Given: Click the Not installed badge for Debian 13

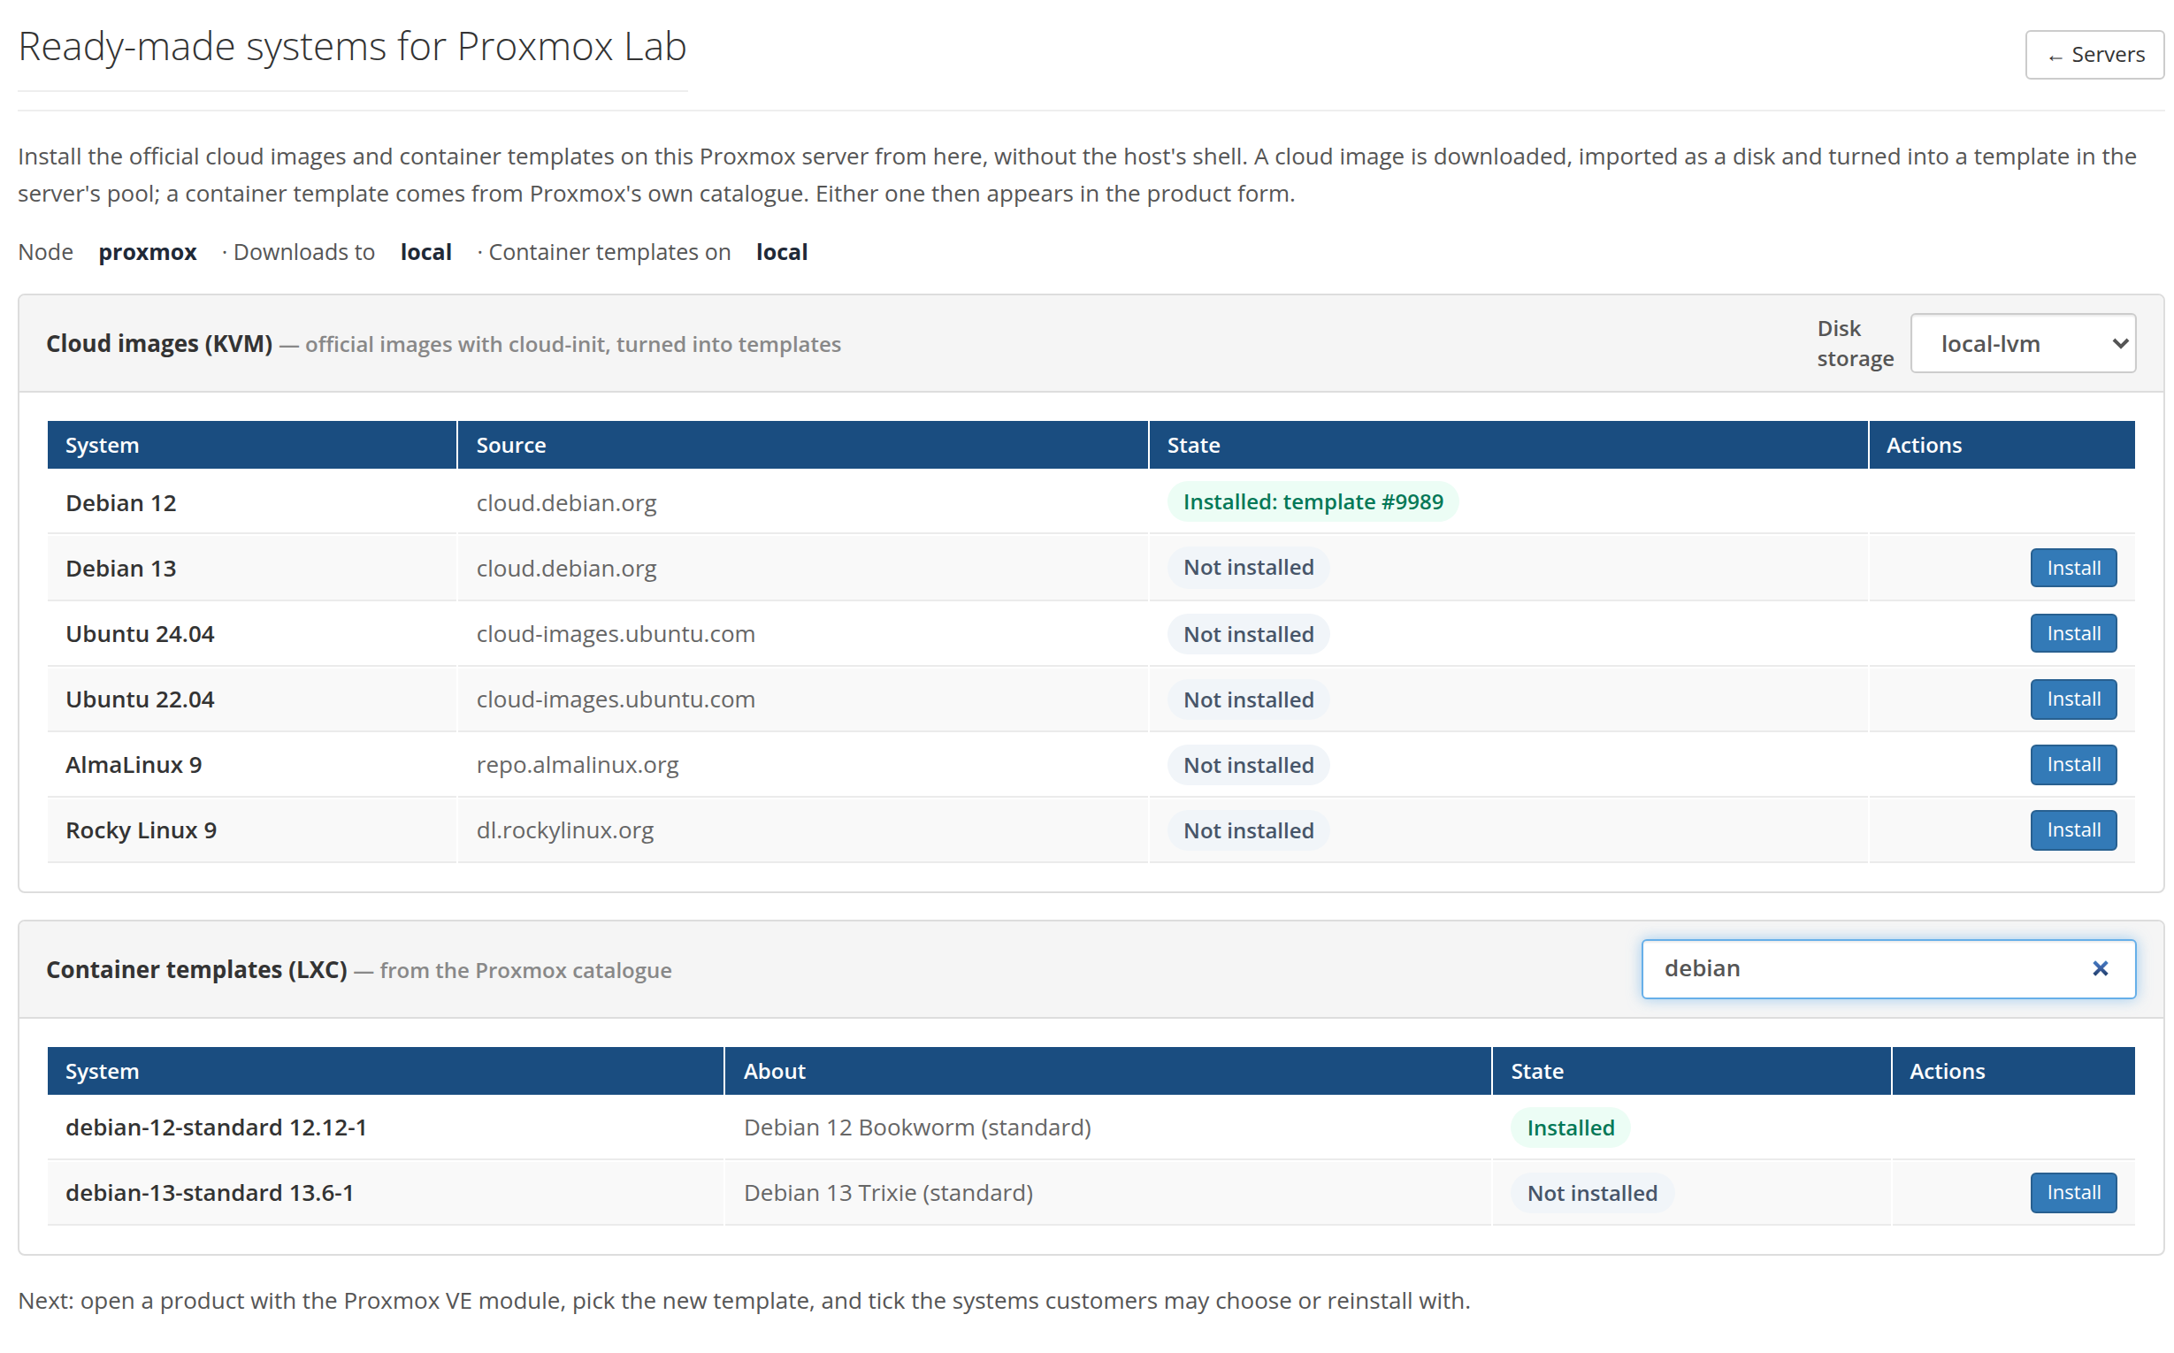Looking at the screenshot, I should pos(1249,568).
